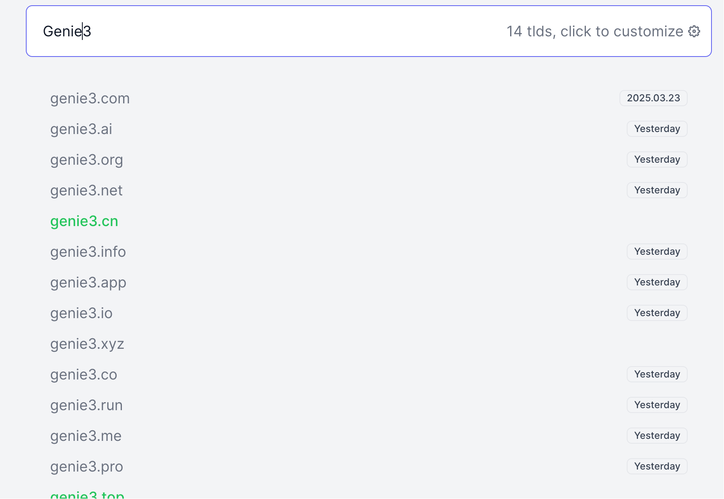Click the Yesterday badge for genie3.ai
The width and height of the screenshot is (724, 499).
pyautogui.click(x=657, y=129)
